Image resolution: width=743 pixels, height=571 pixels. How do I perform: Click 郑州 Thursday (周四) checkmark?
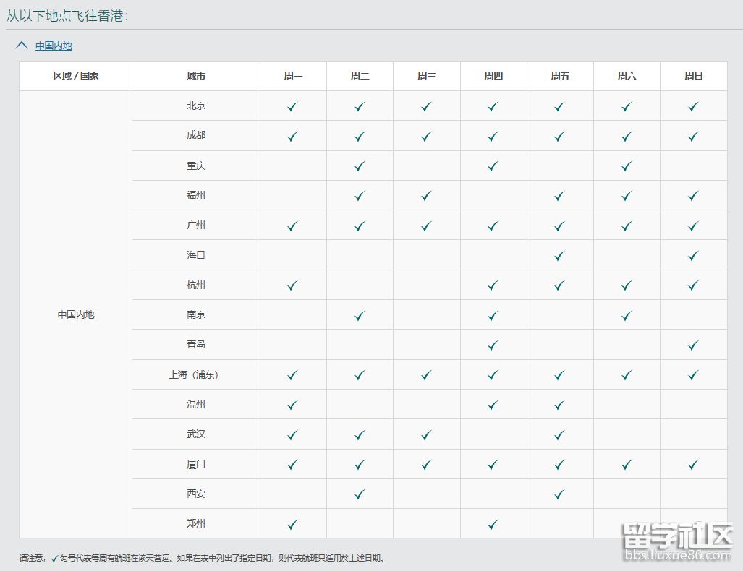coord(493,525)
